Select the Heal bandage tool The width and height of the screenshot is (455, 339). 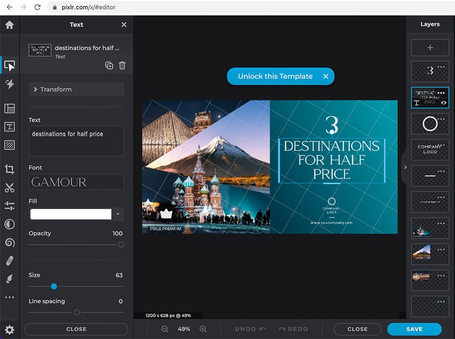click(x=10, y=261)
